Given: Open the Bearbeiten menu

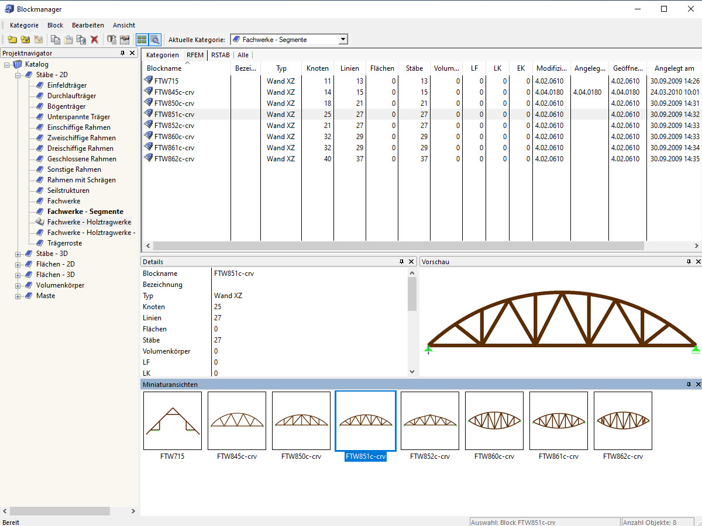Looking at the screenshot, I should tap(88, 25).
